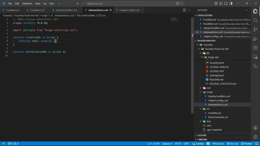Open the File menu
This screenshot has width=260, height=146.
10,3
